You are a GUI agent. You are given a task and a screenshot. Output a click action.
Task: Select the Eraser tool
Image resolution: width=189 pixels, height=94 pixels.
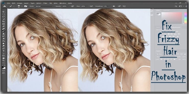[3, 38]
